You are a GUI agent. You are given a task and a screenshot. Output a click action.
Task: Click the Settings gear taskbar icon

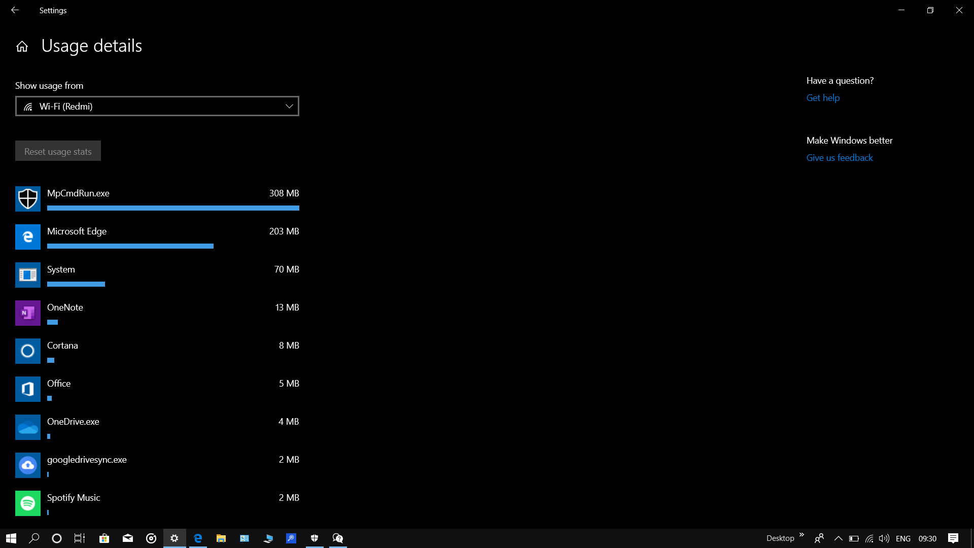(175, 538)
